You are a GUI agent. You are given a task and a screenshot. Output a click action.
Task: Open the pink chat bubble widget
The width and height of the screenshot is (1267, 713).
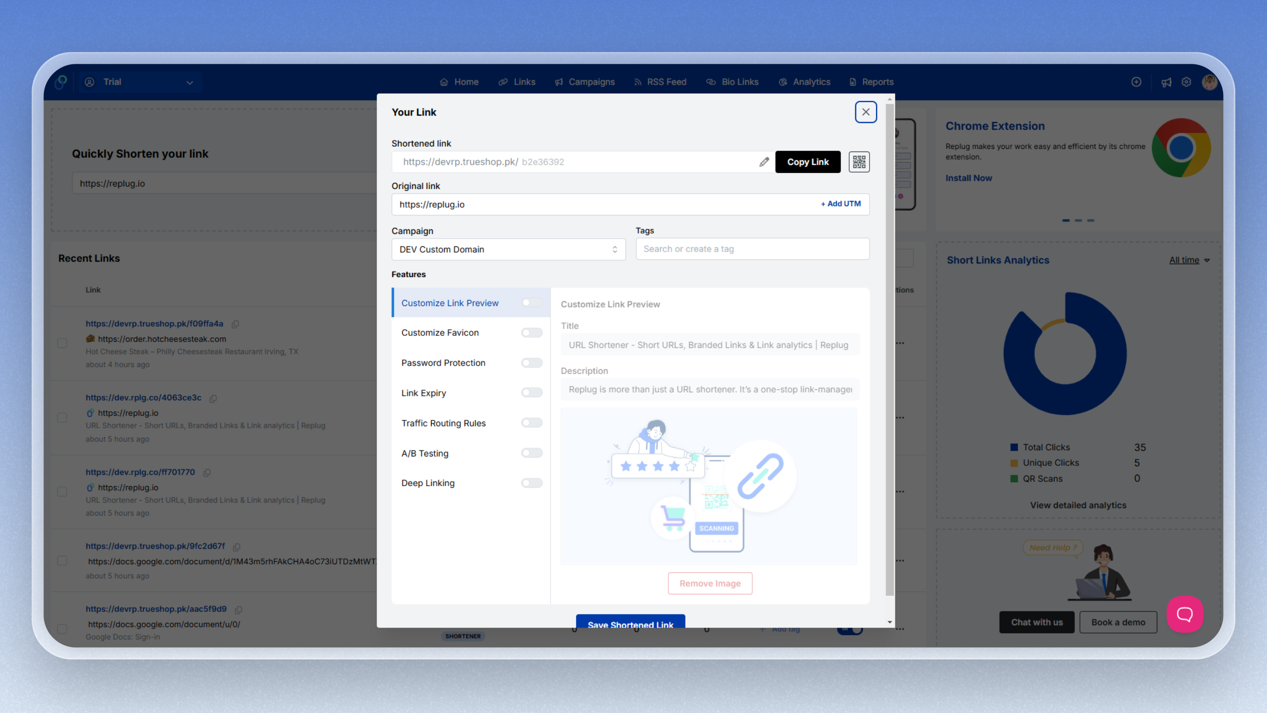1185,614
